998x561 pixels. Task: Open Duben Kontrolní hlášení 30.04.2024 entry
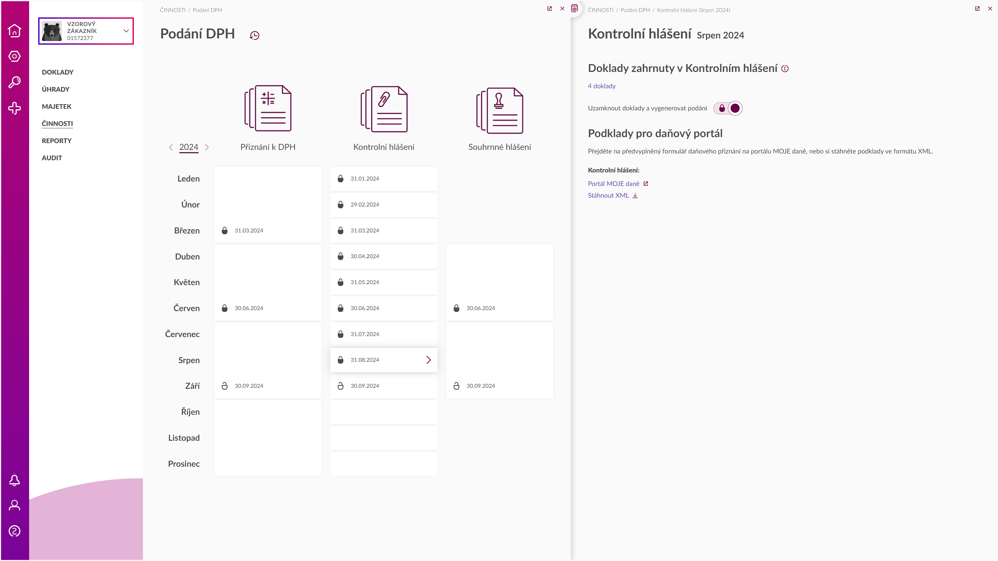pos(384,256)
